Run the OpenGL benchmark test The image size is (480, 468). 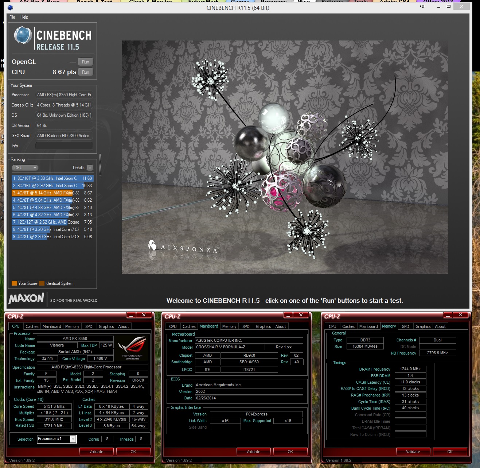(86, 62)
